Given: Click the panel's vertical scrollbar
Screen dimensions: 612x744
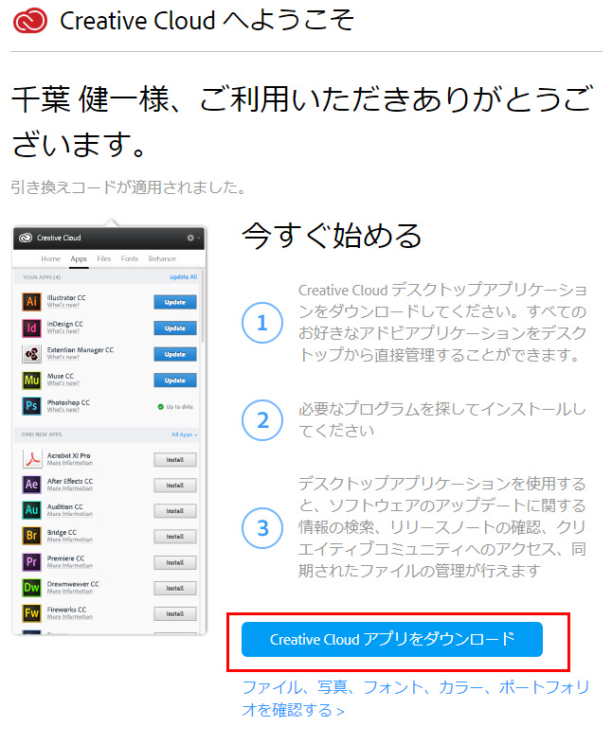Looking at the screenshot, I should pos(203,306).
